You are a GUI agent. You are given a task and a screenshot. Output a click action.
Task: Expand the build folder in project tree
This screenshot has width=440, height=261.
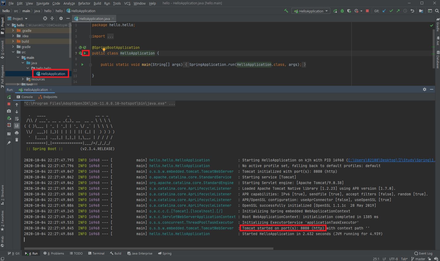(x=13, y=41)
